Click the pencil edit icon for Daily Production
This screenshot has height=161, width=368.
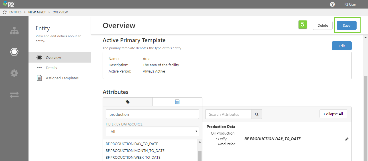coord(347,139)
